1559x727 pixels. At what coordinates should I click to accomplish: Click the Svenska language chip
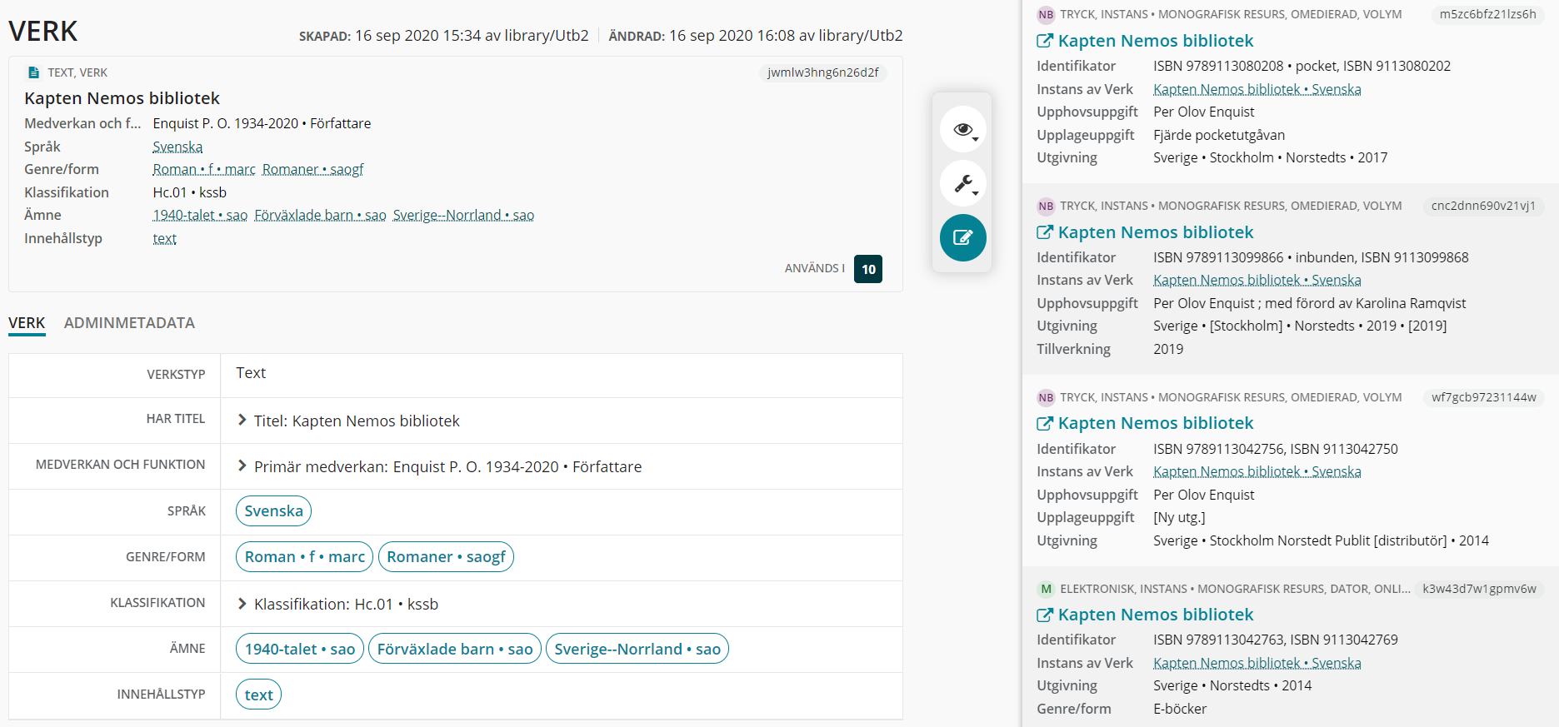[273, 511]
